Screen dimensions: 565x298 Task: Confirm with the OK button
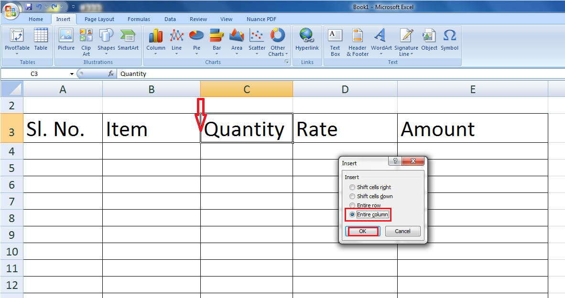(362, 231)
